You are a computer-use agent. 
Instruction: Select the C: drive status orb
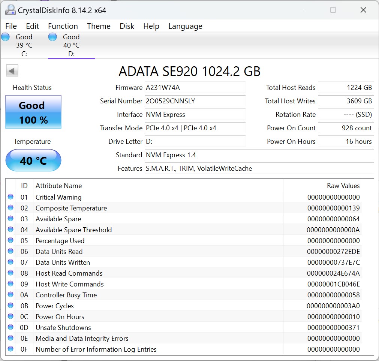pos(6,37)
